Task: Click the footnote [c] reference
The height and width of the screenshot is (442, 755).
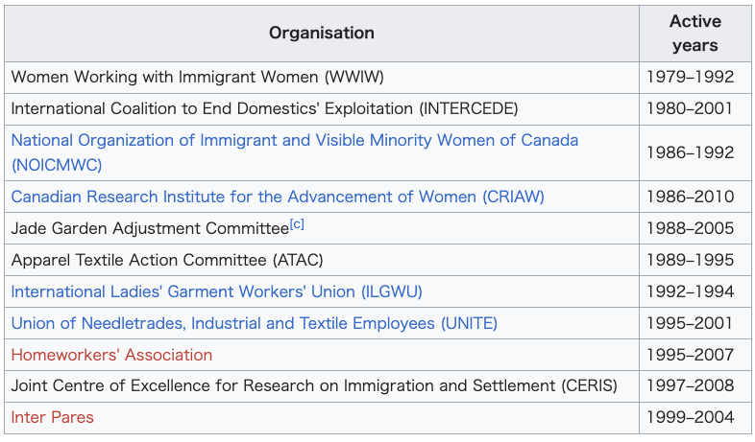Action: tap(297, 224)
